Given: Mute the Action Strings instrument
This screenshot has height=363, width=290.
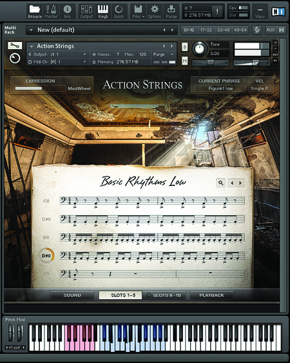Looking at the screenshot, I should 185,61.
